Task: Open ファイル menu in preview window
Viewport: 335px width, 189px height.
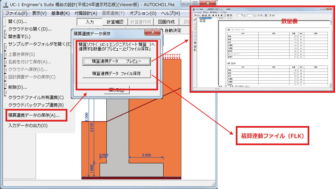Action: point(198,12)
